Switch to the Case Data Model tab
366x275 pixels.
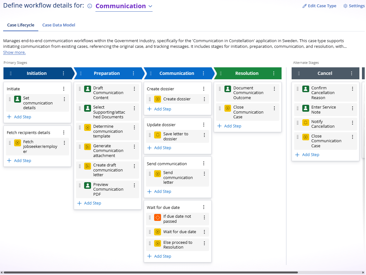pyautogui.click(x=59, y=25)
